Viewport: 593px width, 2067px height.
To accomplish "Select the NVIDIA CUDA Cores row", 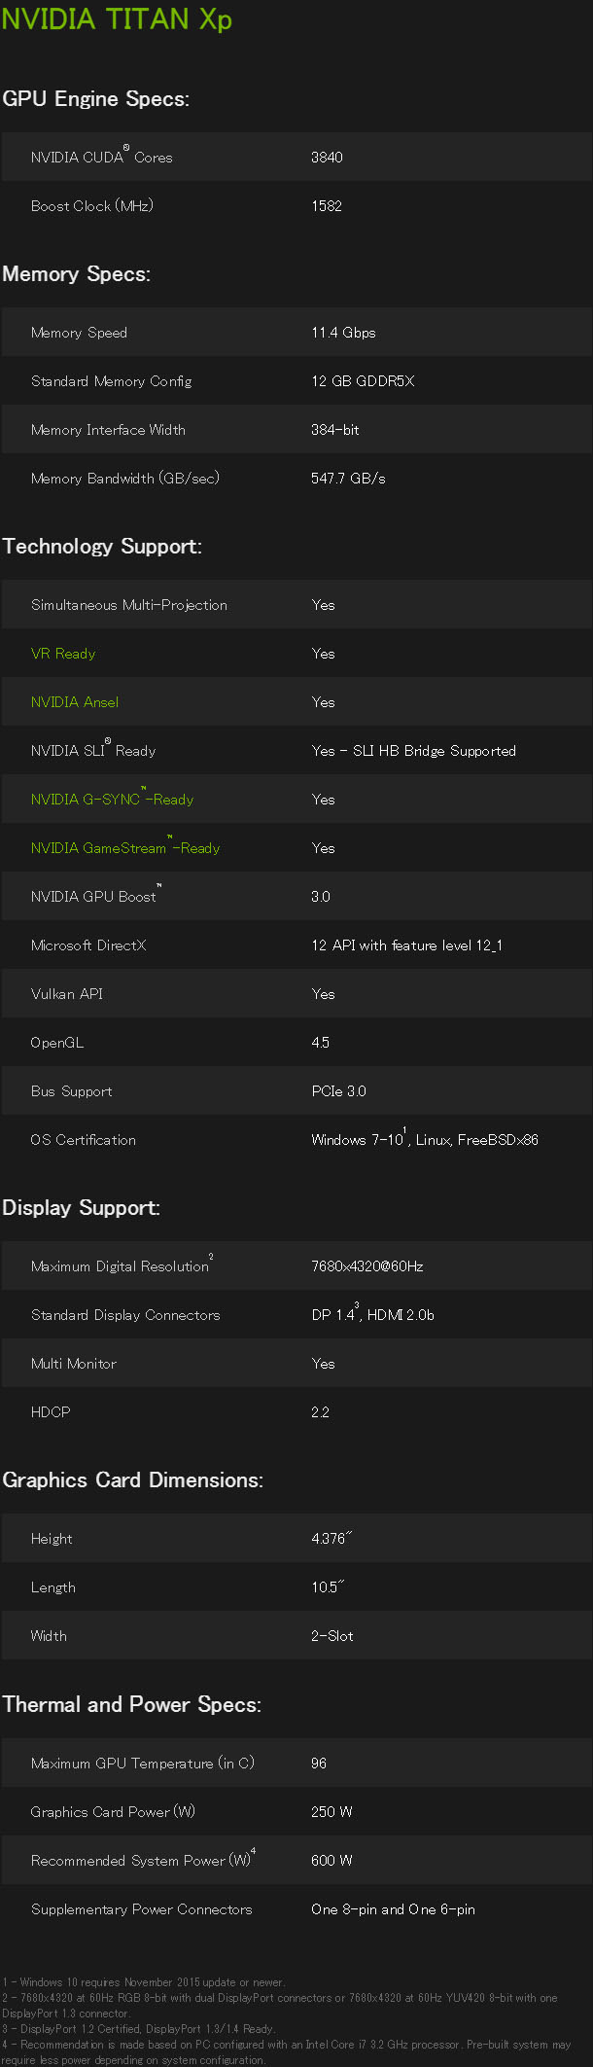I will point(296,157).
